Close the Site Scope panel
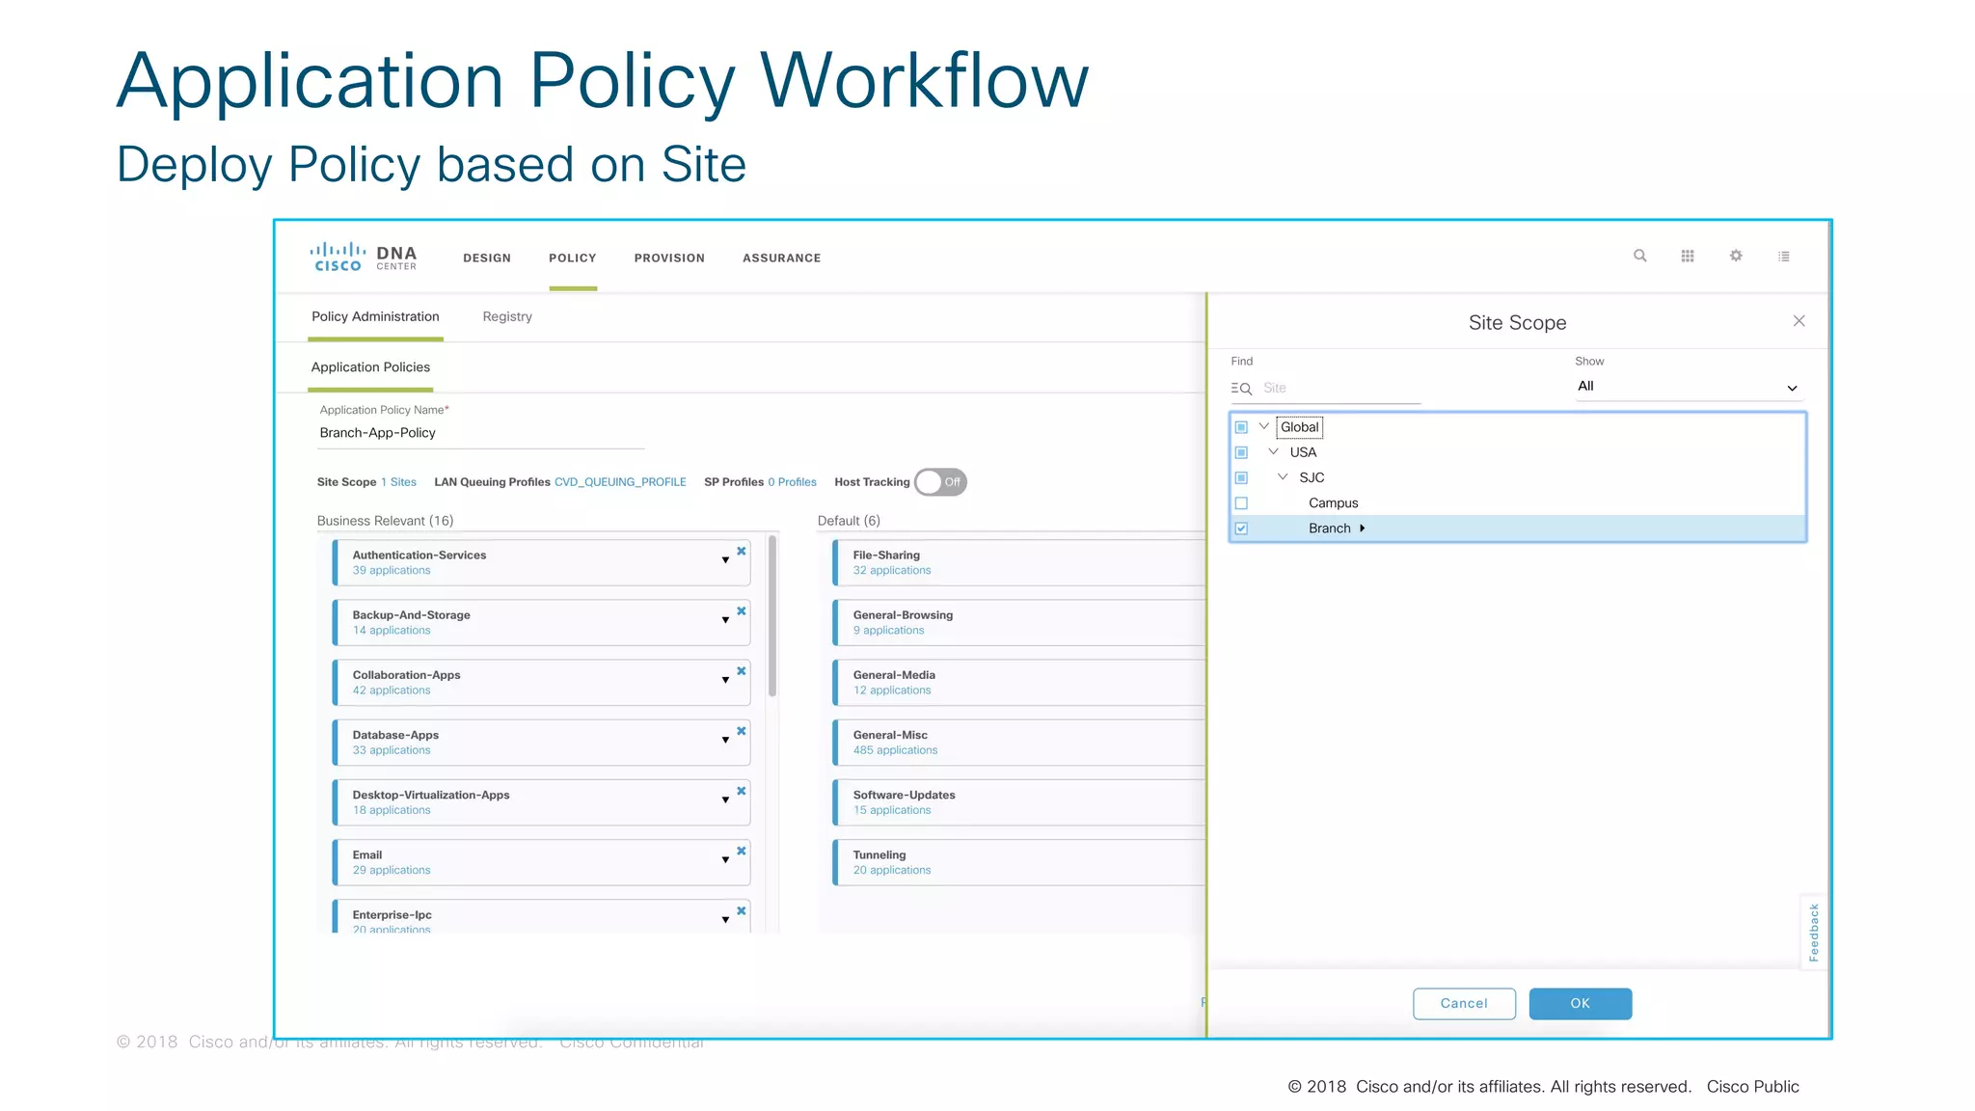The height and width of the screenshot is (1111, 1975). point(1799,321)
